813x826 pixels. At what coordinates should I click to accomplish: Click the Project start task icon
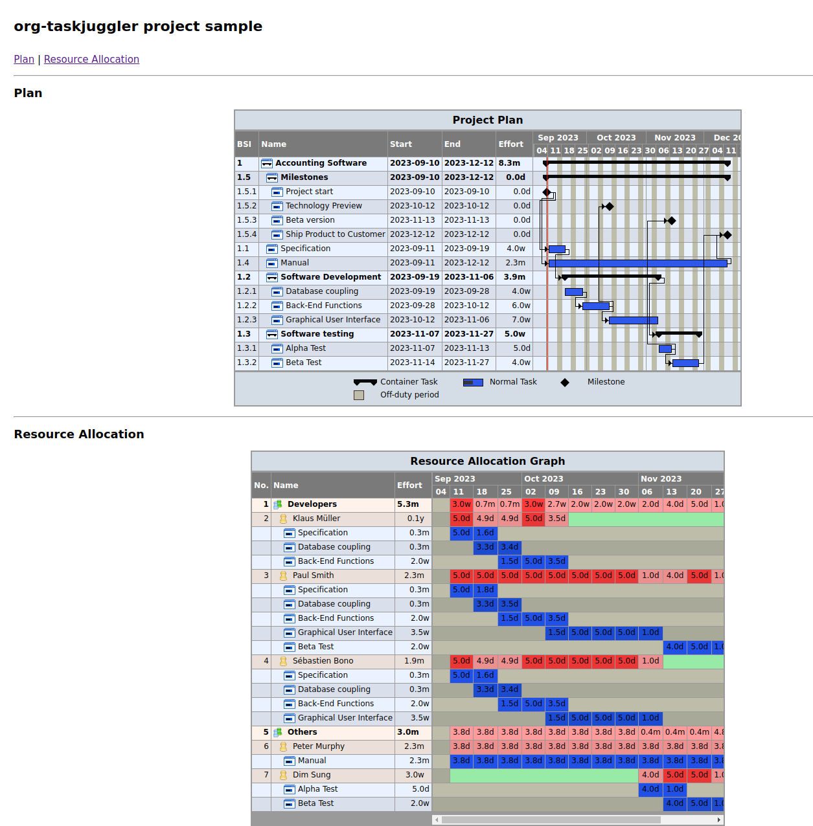277,192
